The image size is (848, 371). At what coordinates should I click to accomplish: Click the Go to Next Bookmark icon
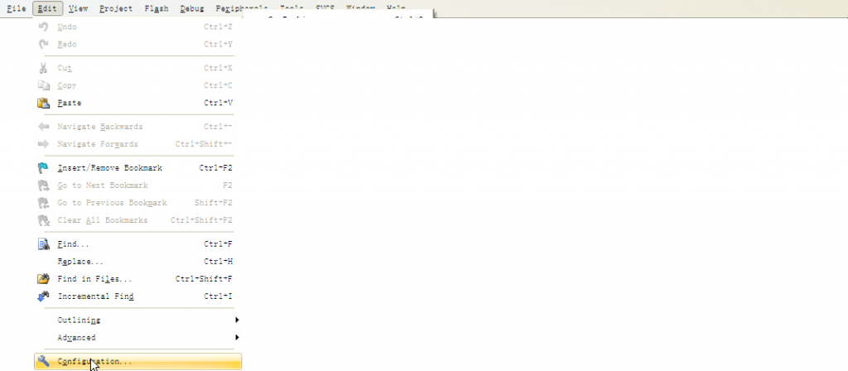click(44, 185)
